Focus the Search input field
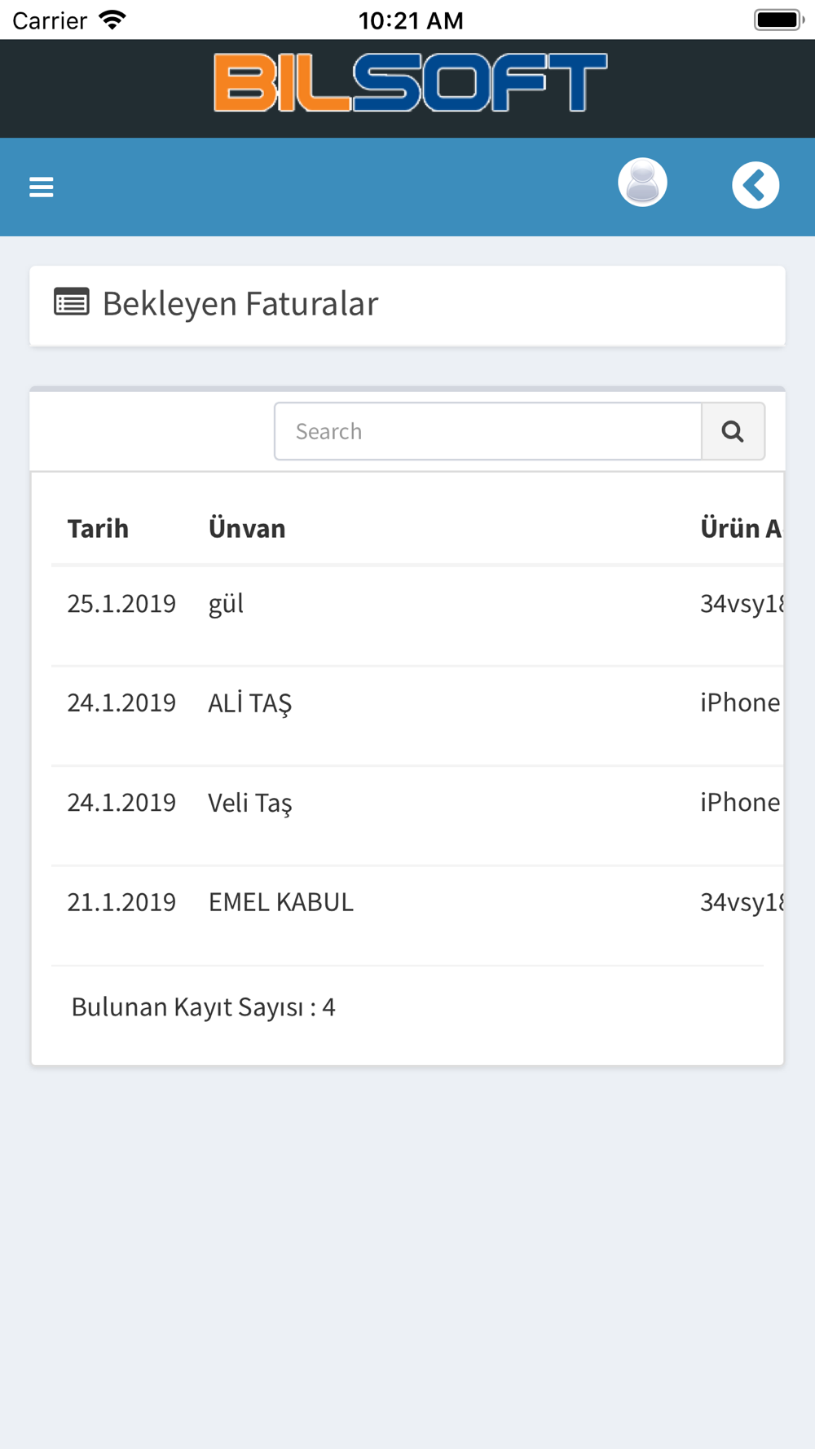815x1449 pixels. point(488,431)
